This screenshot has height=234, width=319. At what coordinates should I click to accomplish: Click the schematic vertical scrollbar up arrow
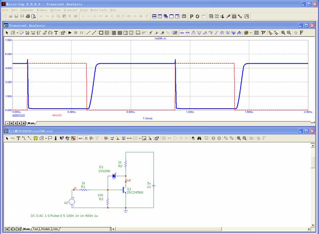(x=313, y=145)
